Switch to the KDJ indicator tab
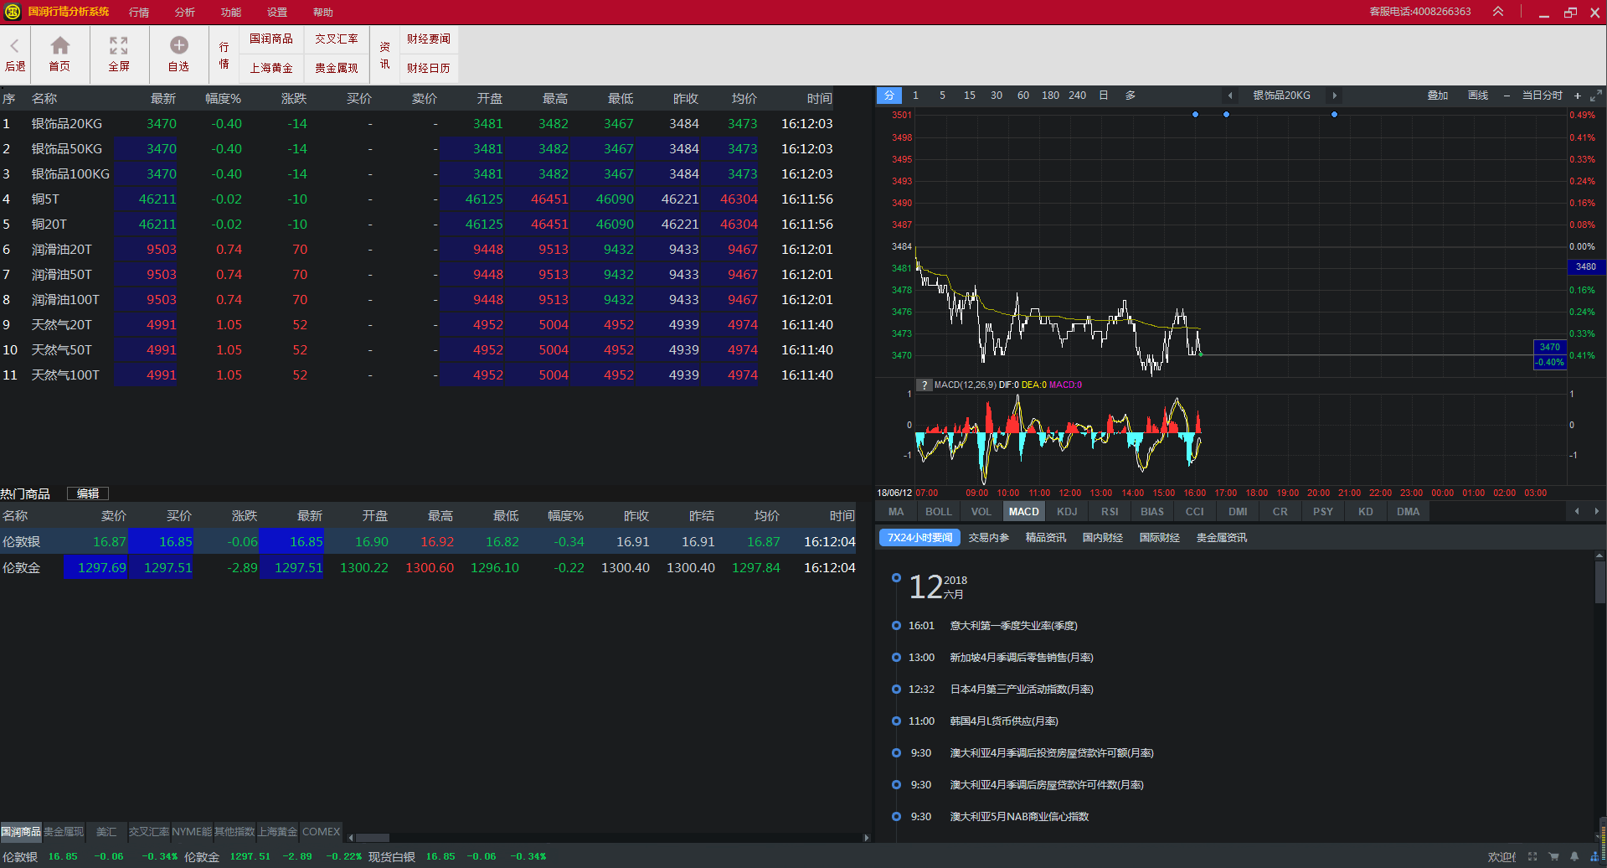1607x868 pixels. pyautogui.click(x=1067, y=512)
